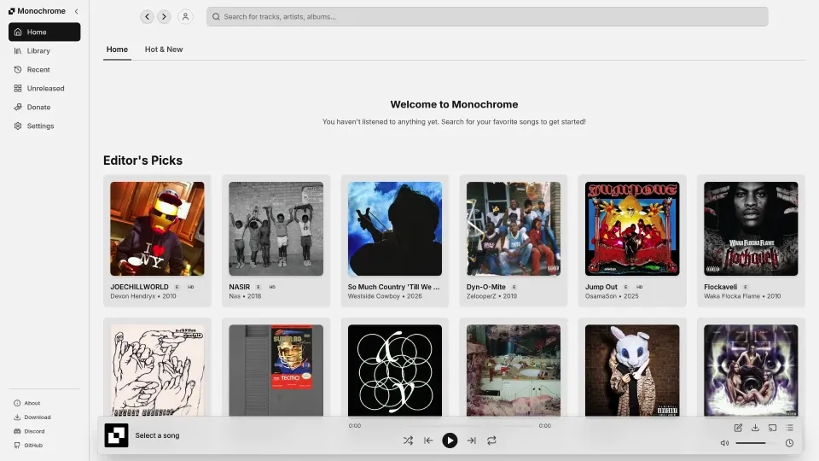Click the Editor's Picks heading

pyautogui.click(x=142, y=160)
